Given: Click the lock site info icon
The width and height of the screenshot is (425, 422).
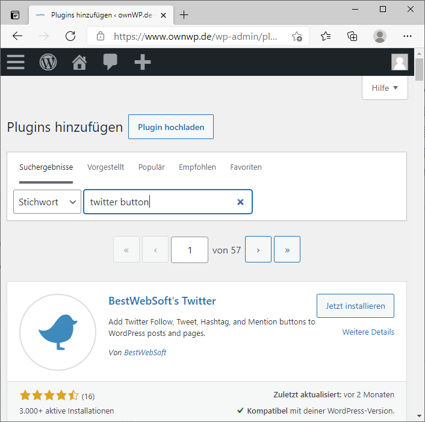Looking at the screenshot, I should tap(101, 36).
